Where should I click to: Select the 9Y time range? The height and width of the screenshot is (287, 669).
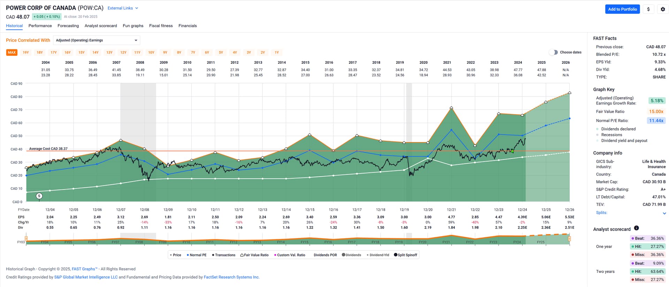(x=165, y=53)
